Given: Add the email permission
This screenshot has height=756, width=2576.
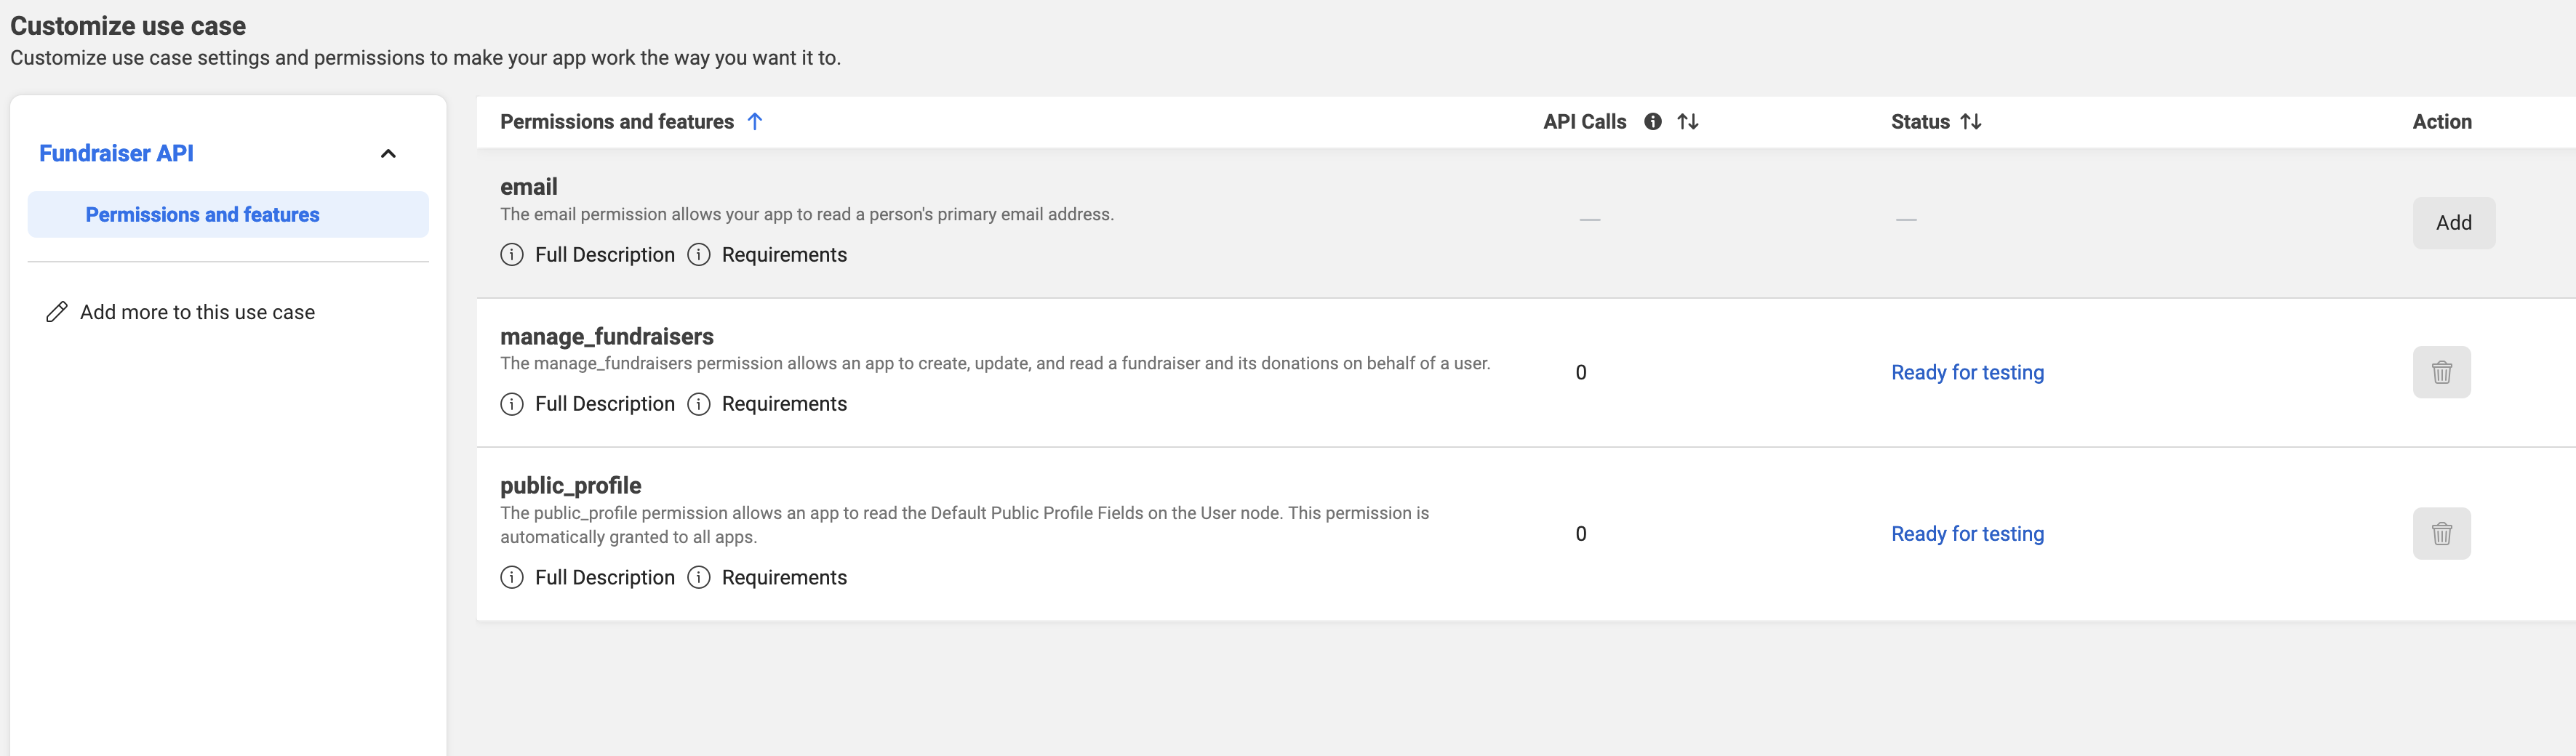Looking at the screenshot, I should [x=2454, y=223].
